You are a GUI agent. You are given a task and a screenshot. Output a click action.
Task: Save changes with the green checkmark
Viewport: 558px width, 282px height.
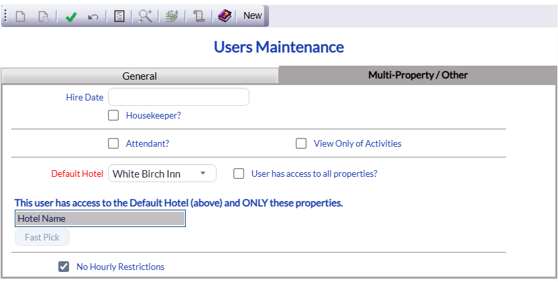[71, 16]
